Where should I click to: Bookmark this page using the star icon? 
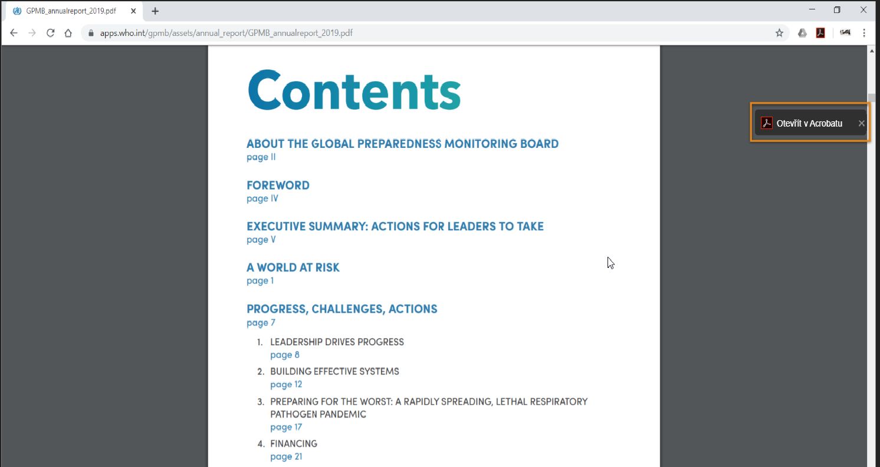[779, 33]
